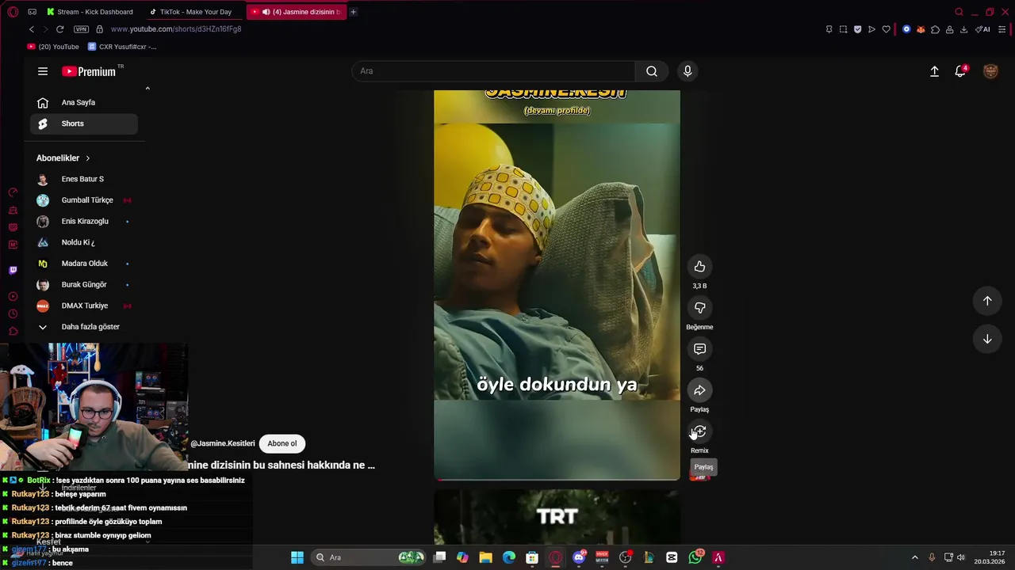Click the address bar URL
This screenshot has height=570, width=1015.
(x=176, y=29)
